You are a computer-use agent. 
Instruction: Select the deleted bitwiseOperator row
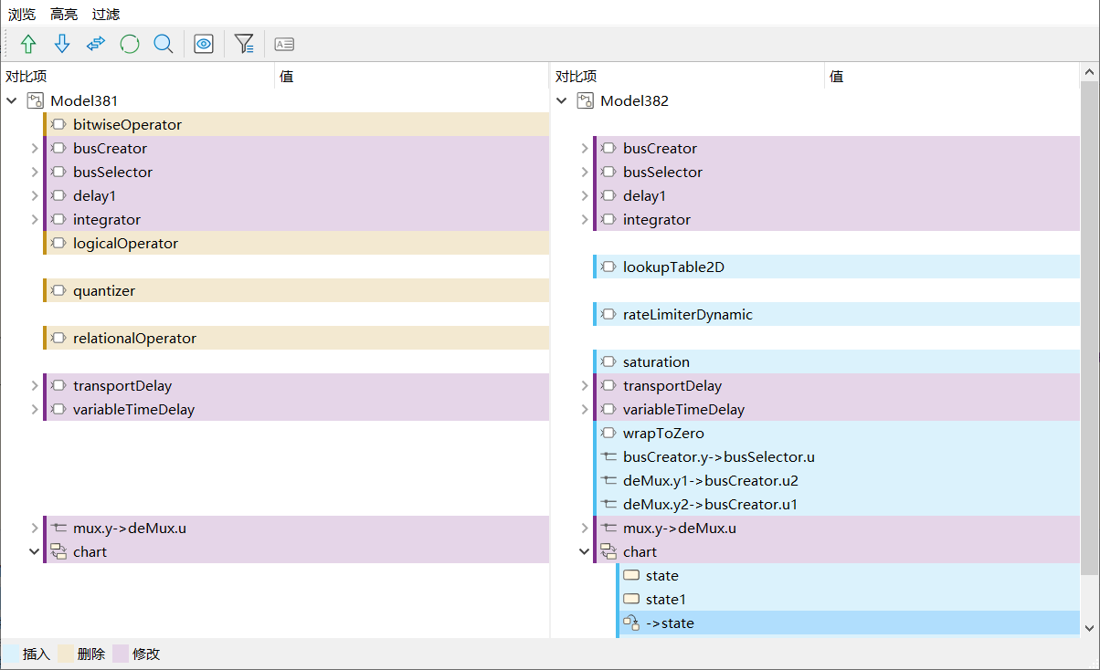(x=127, y=124)
